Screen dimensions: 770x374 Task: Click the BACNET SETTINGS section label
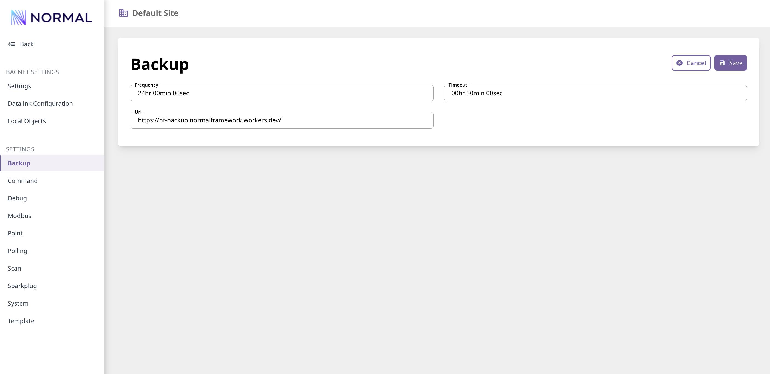pyautogui.click(x=33, y=72)
